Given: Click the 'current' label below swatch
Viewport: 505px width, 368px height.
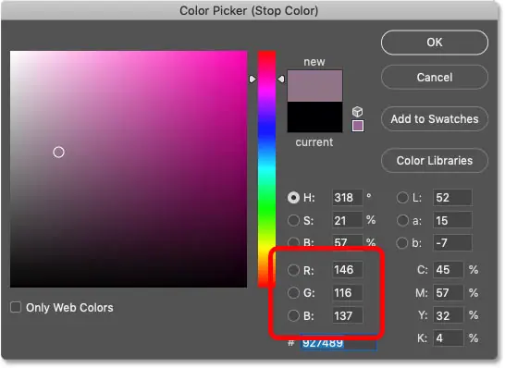Looking at the screenshot, I should 314,142.
